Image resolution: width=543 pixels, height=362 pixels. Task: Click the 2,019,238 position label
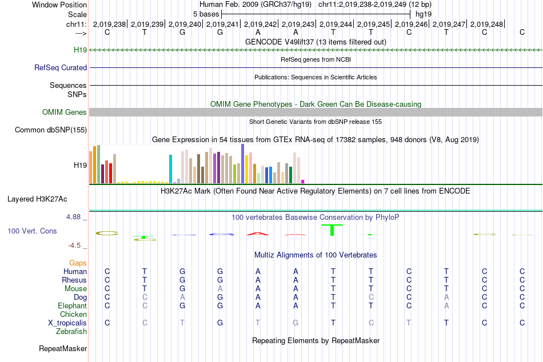(x=109, y=24)
